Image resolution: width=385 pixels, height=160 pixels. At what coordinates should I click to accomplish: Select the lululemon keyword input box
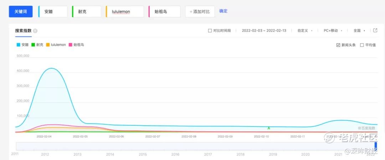coord(125,11)
